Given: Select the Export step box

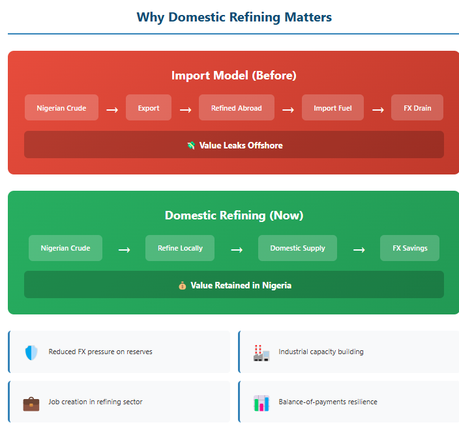Looking at the screenshot, I should coord(149,108).
